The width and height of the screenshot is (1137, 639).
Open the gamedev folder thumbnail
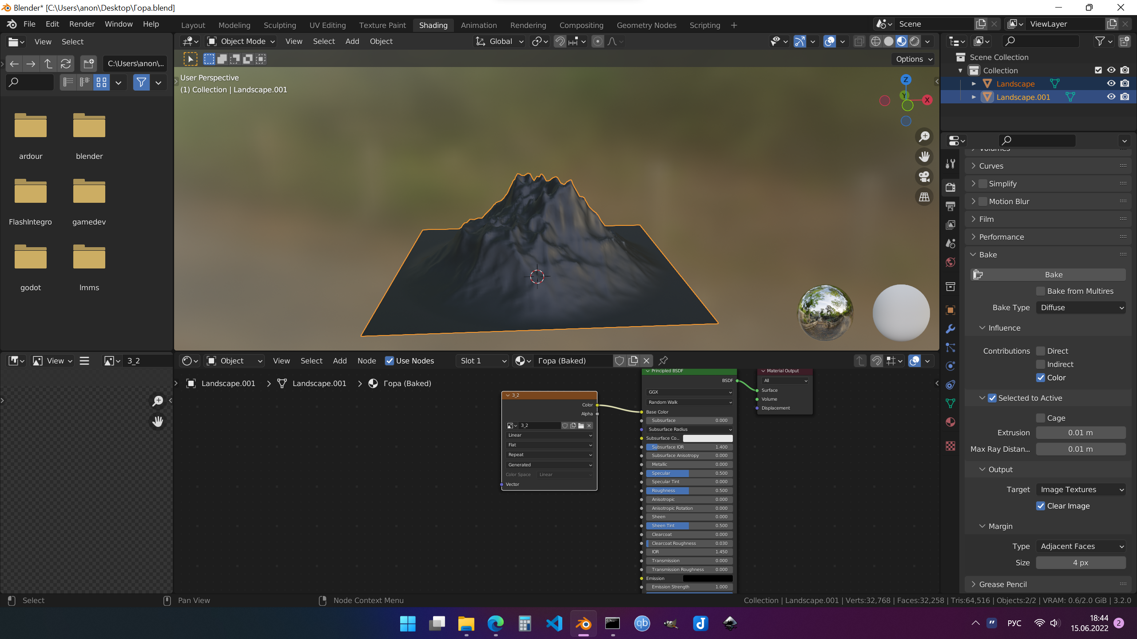tap(89, 192)
